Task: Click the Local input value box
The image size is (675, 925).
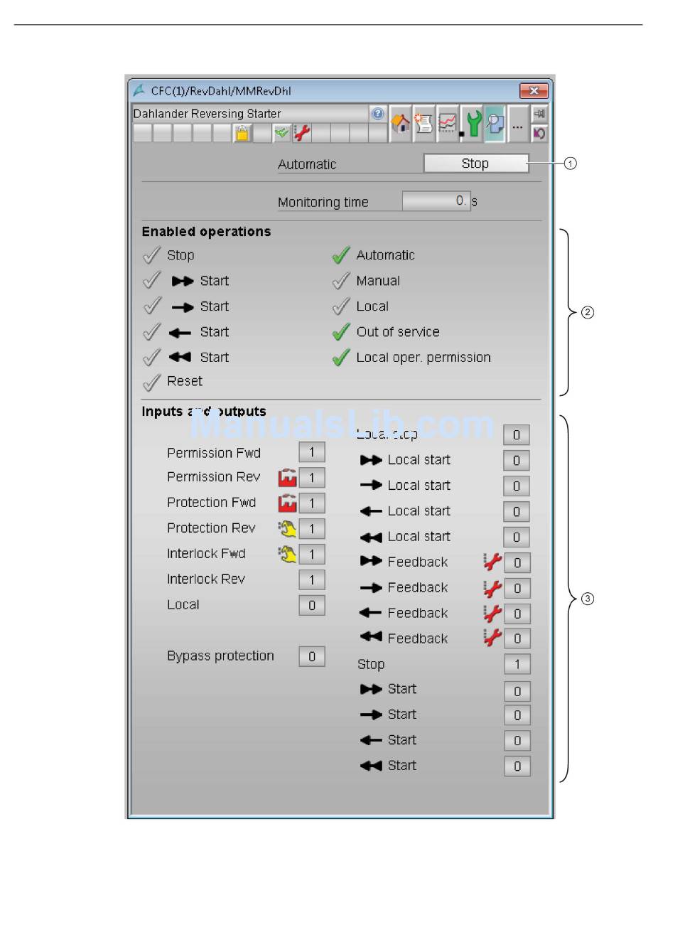Action: click(312, 606)
